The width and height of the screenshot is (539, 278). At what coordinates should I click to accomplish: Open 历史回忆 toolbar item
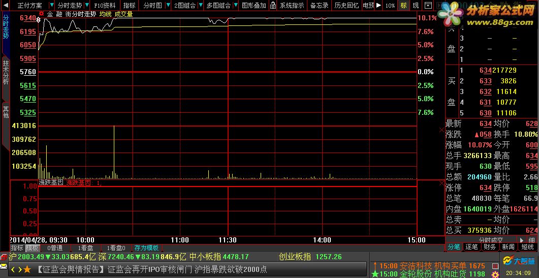click(x=346, y=5)
